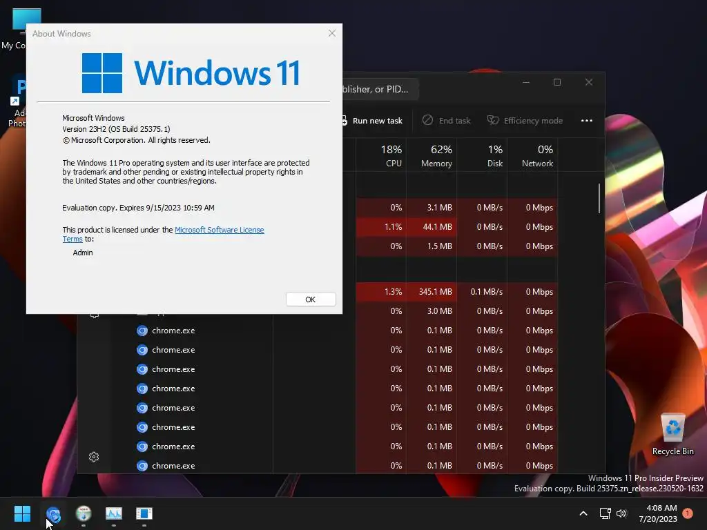Select the 3.0 MB memory cell
Image resolution: width=707 pixels, height=530 pixels.
point(432,311)
